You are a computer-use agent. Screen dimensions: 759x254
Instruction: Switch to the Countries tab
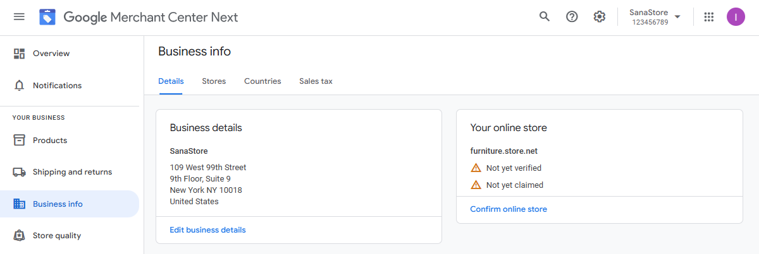262,81
